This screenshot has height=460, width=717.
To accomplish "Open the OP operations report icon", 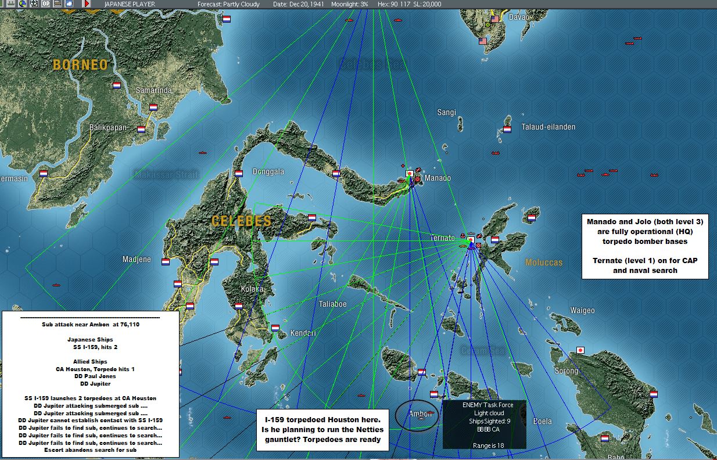I will [46, 3].
